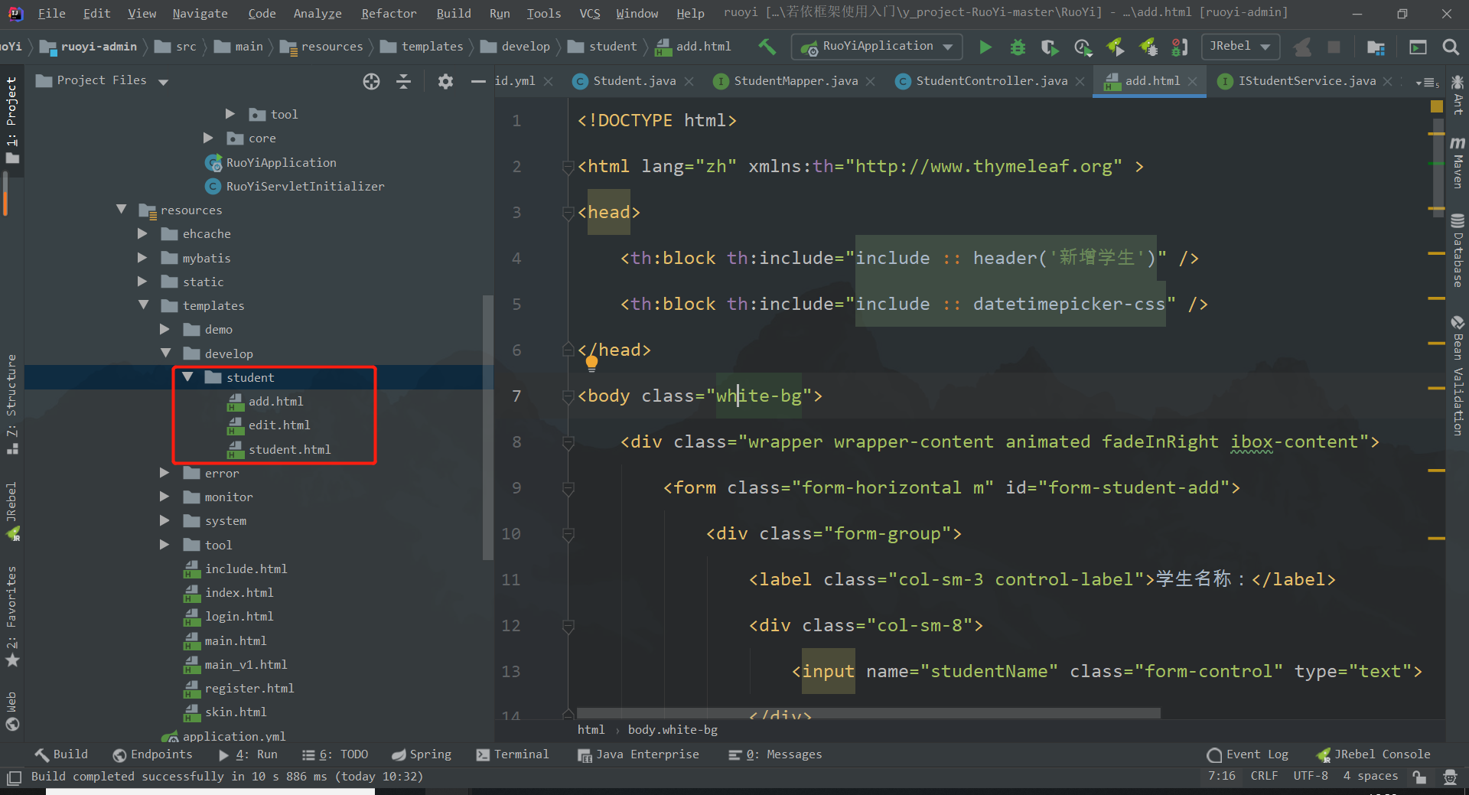Image resolution: width=1469 pixels, height=795 pixels.
Task: Show hidden editor tabs list
Action: [x=1427, y=82]
